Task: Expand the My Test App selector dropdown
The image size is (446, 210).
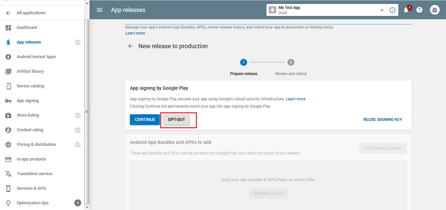Action: pyautogui.click(x=382, y=10)
